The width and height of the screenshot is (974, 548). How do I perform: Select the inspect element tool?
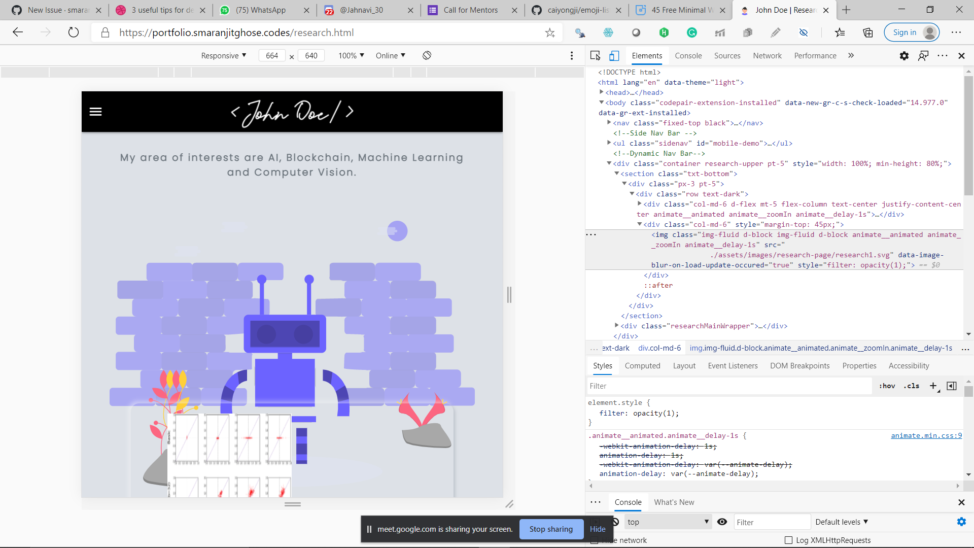click(595, 56)
